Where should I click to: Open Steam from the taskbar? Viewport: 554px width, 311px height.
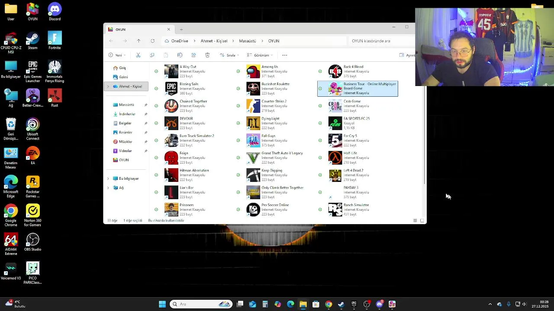pos(341,304)
